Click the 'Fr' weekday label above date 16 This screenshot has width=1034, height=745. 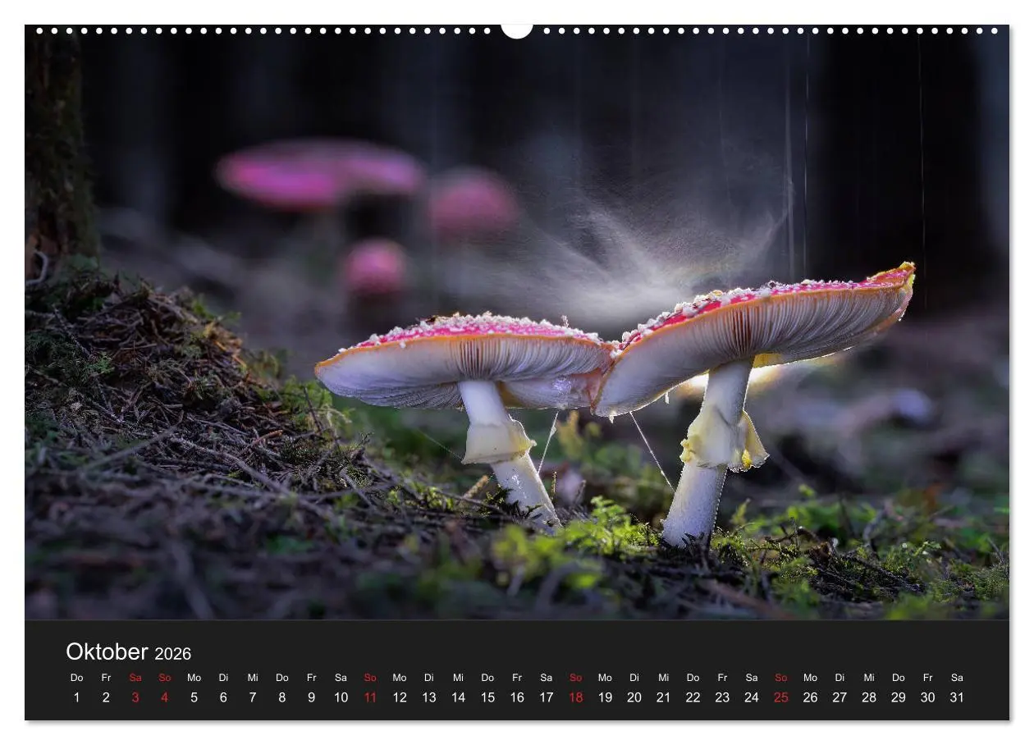[x=517, y=678]
